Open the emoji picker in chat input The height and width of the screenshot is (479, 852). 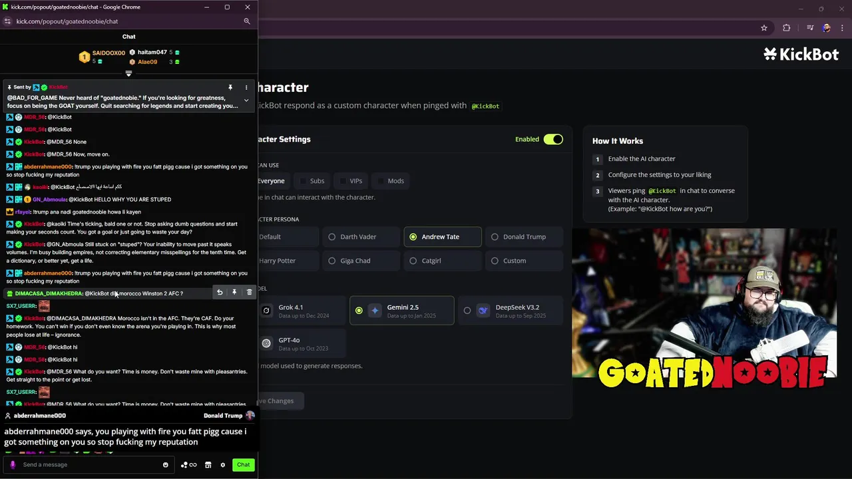point(166,464)
